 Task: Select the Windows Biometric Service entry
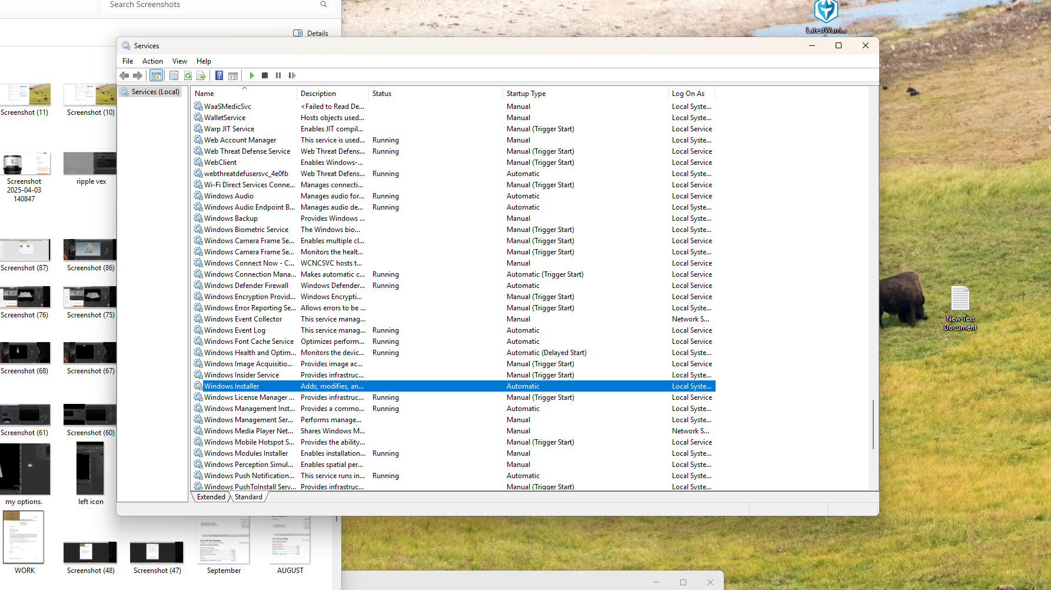(x=454, y=230)
